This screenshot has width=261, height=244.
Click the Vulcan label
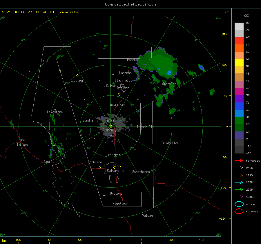(147, 216)
